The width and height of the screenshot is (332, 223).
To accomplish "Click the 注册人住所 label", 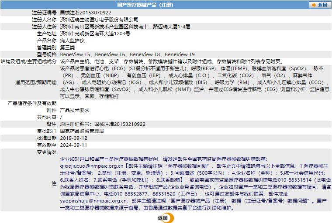I will coord(44,27).
